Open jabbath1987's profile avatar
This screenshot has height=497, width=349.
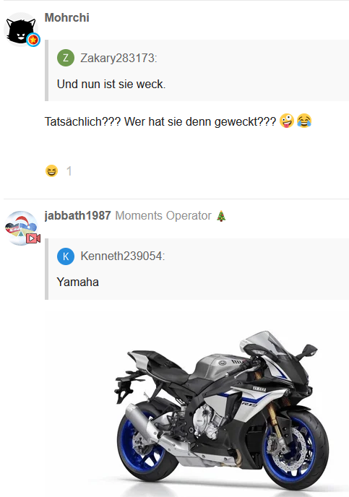(x=21, y=228)
